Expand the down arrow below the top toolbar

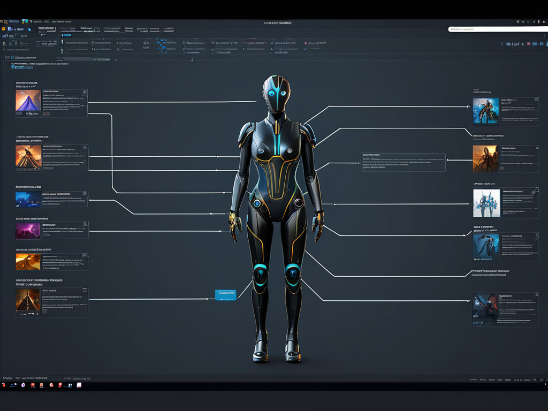point(192,59)
